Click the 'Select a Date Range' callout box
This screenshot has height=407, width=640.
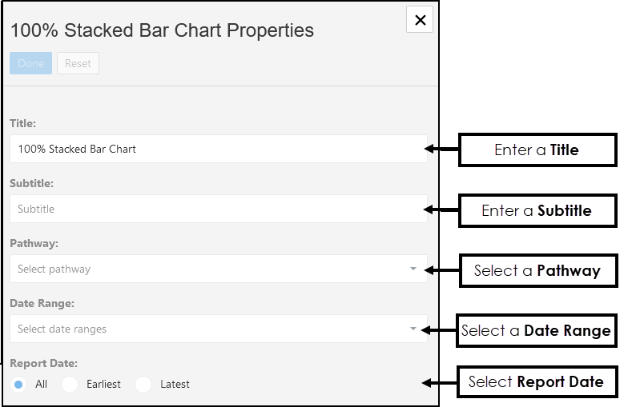tap(536, 330)
